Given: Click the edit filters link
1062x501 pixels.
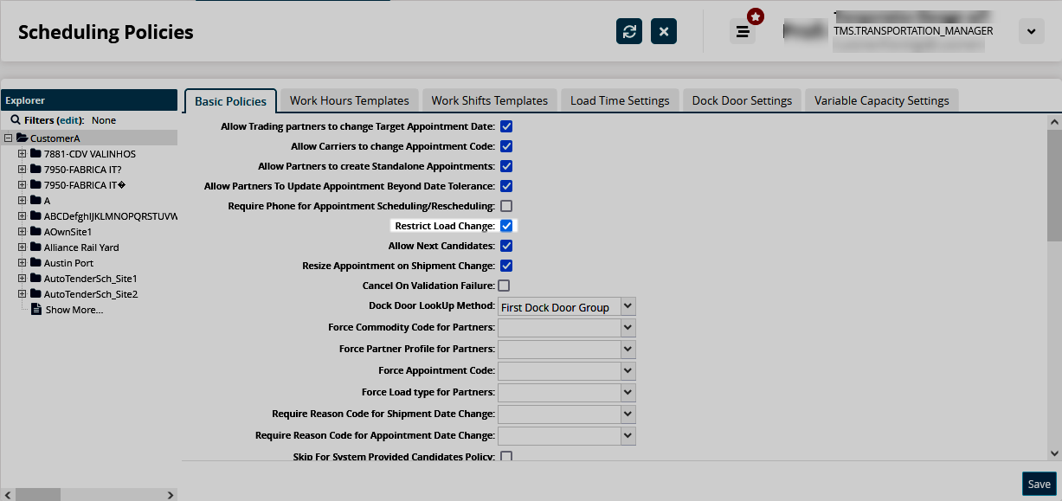Looking at the screenshot, I should tap(68, 120).
